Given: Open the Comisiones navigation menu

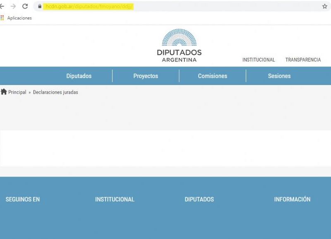Looking at the screenshot, I should [213, 76].
